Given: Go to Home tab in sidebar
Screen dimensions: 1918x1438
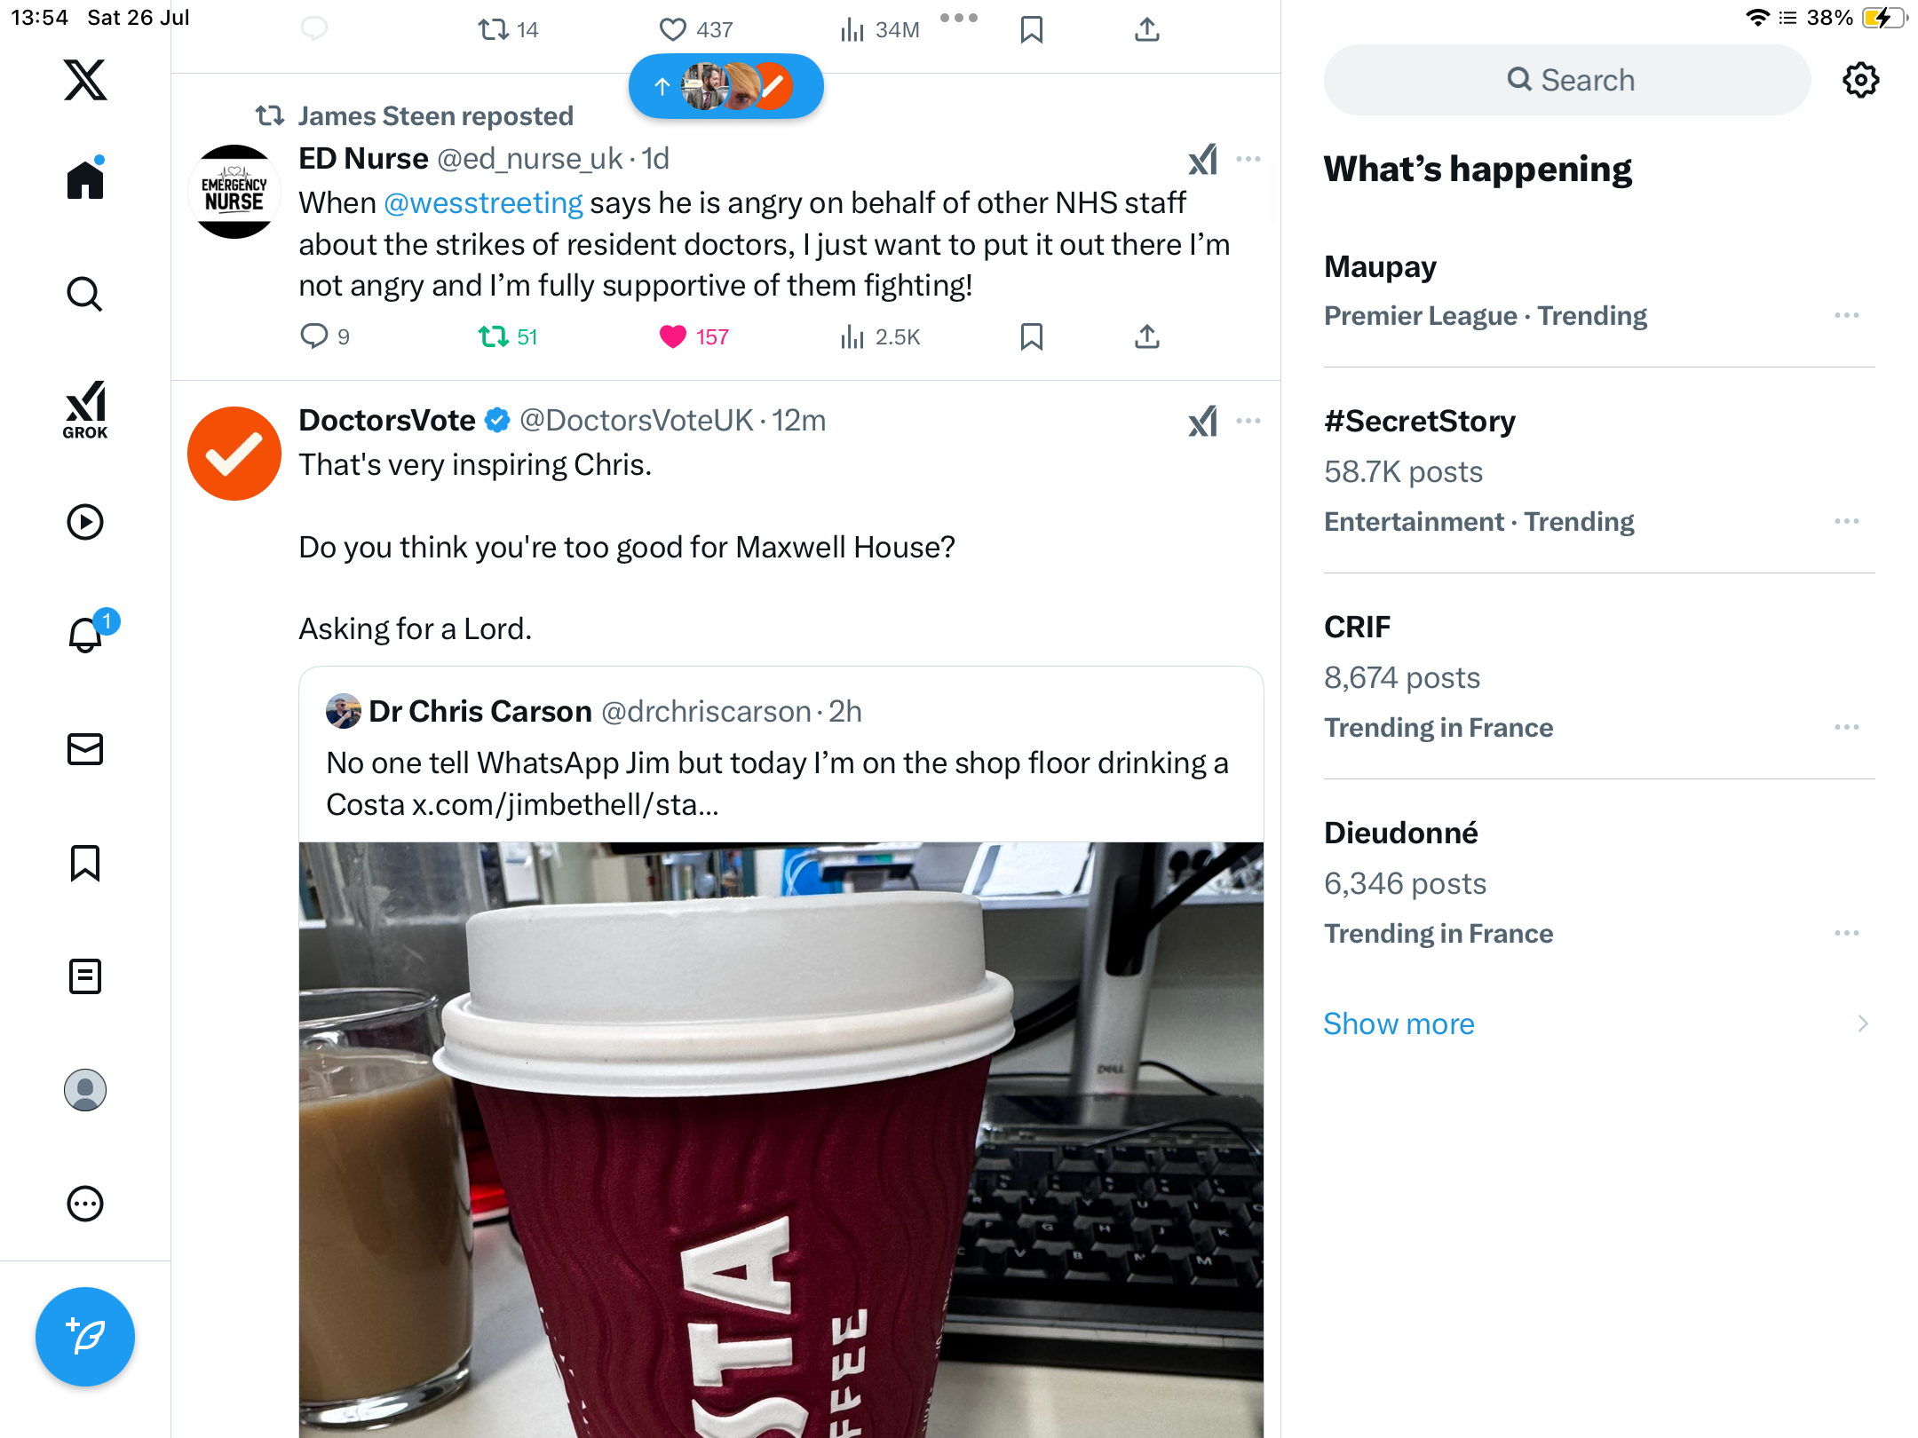Looking at the screenshot, I should click(85, 178).
